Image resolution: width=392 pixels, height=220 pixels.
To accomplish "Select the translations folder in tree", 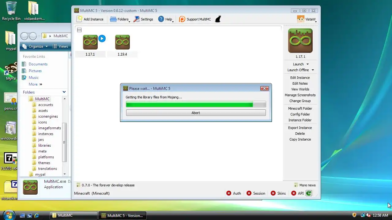I will [x=45, y=169].
